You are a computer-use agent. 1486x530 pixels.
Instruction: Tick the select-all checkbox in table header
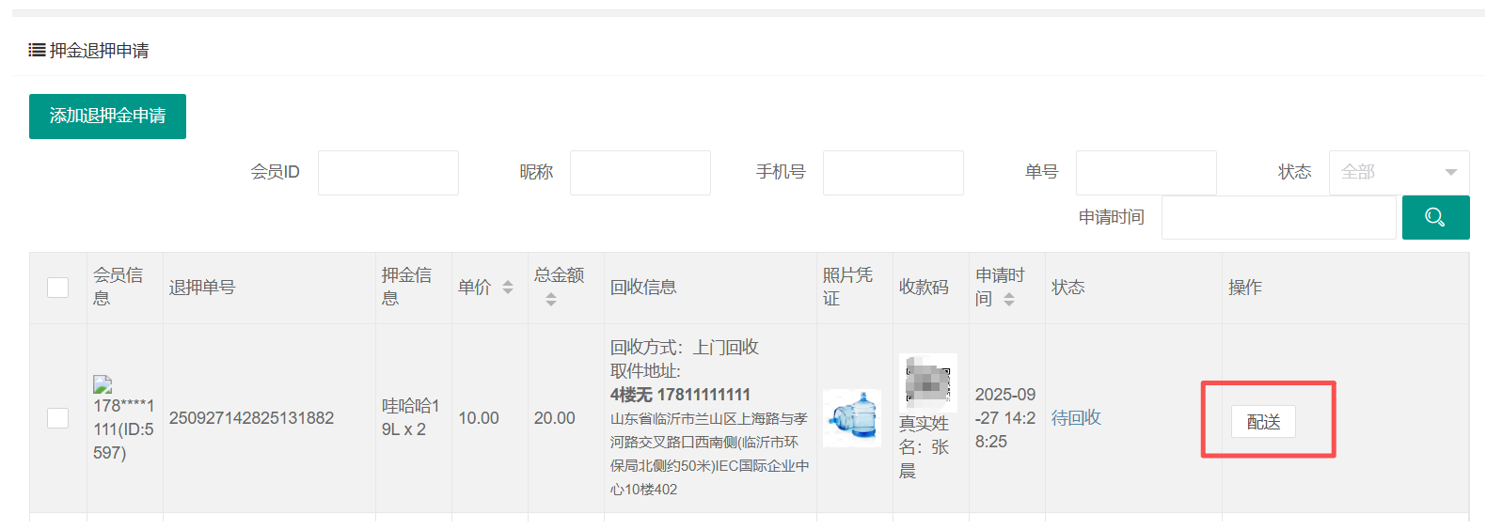58,288
